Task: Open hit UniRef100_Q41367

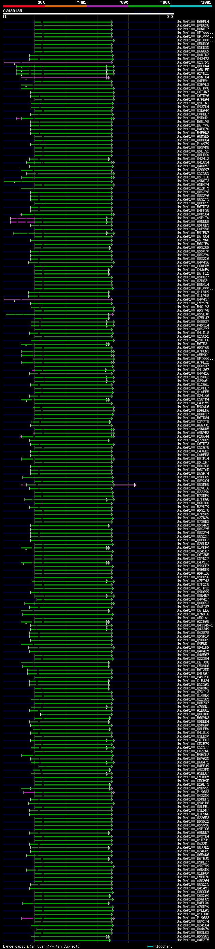Action: pyautogui.click(x=192, y=370)
